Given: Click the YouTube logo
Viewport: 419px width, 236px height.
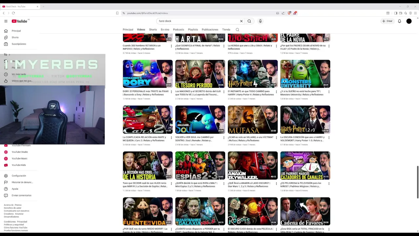Looking at the screenshot, I should (20, 21).
